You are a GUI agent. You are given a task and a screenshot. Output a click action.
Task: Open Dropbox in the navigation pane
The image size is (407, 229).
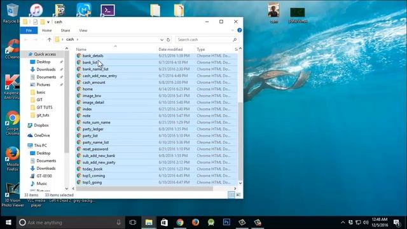click(x=41, y=125)
